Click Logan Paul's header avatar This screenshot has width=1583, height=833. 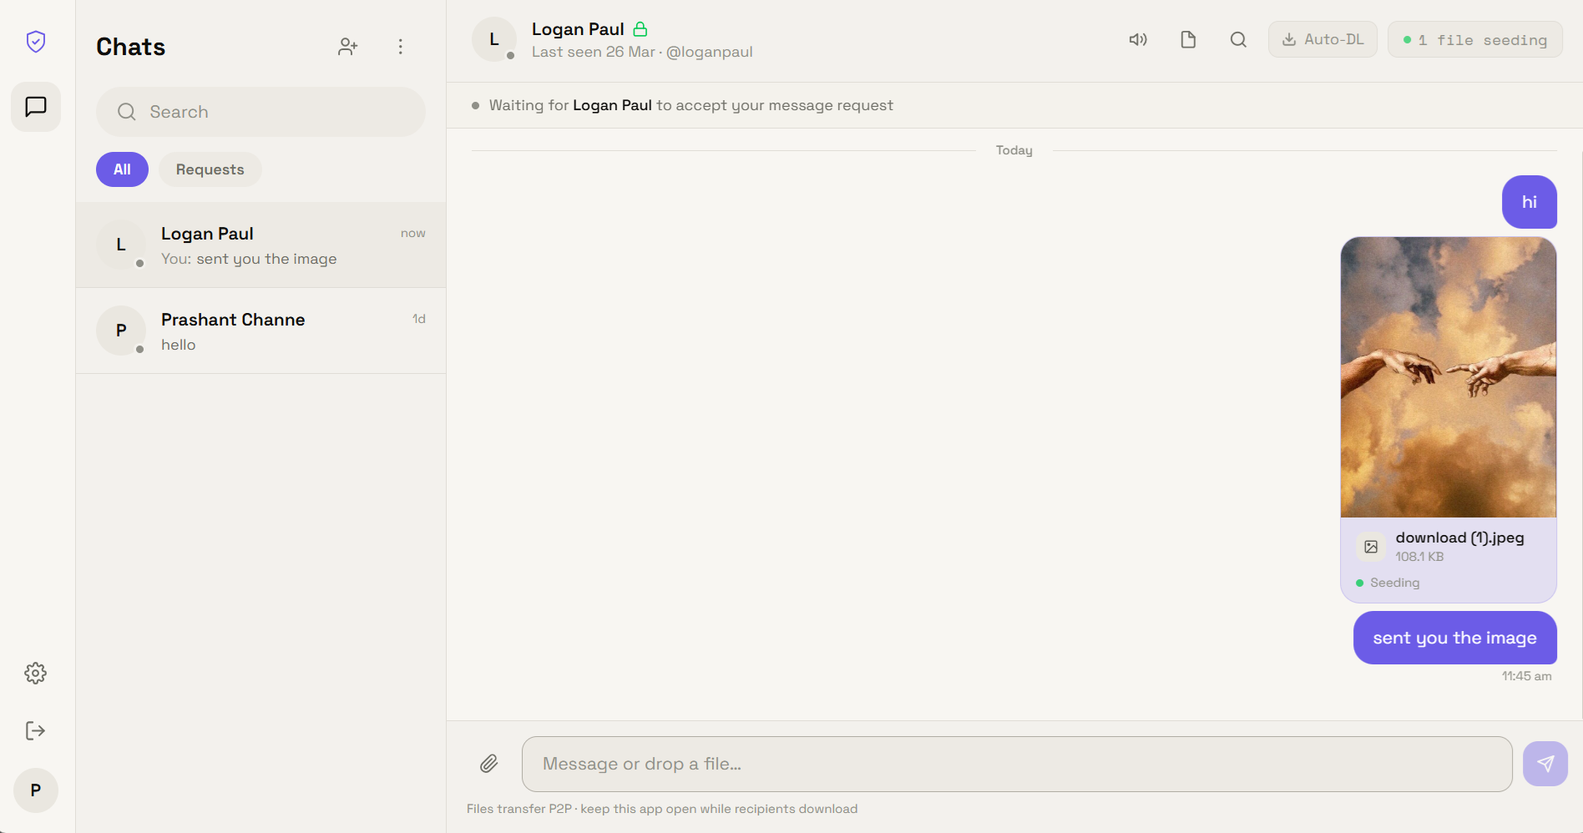[x=494, y=39]
